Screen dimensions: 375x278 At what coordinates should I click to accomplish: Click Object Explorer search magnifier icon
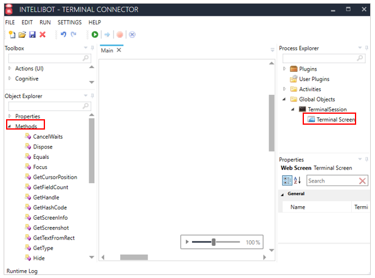point(86,106)
